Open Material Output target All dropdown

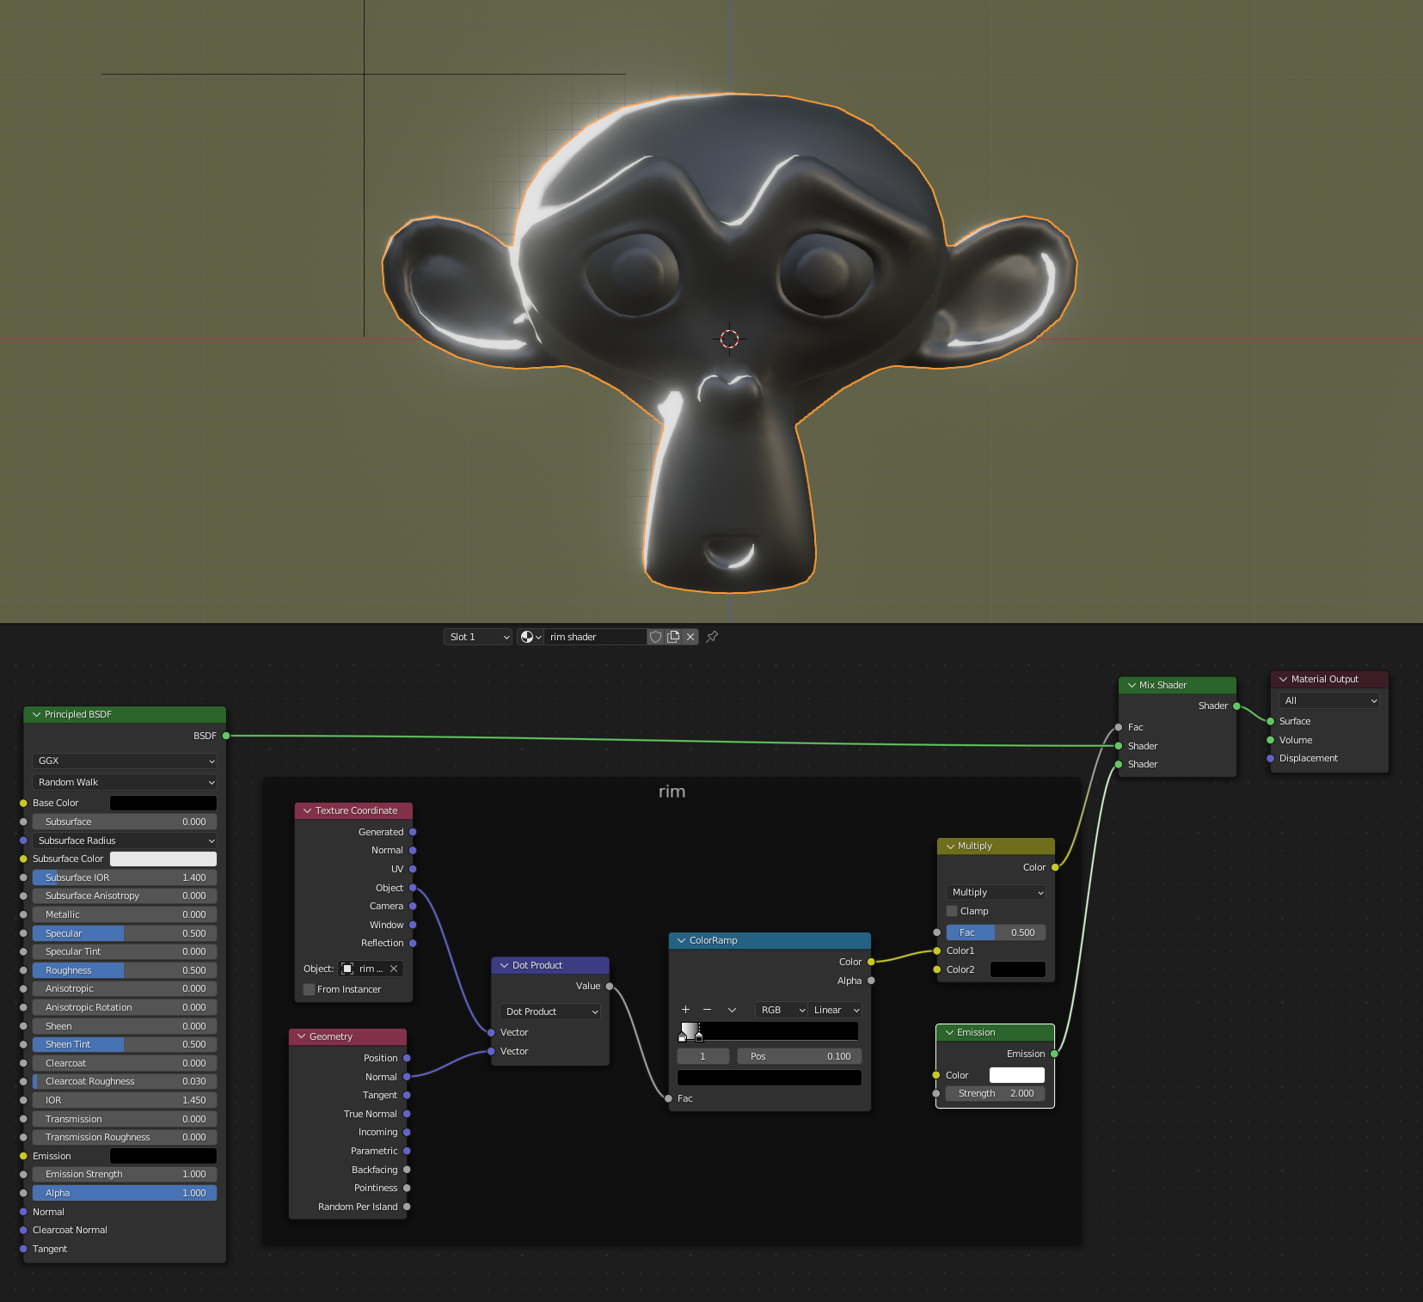pos(1328,700)
